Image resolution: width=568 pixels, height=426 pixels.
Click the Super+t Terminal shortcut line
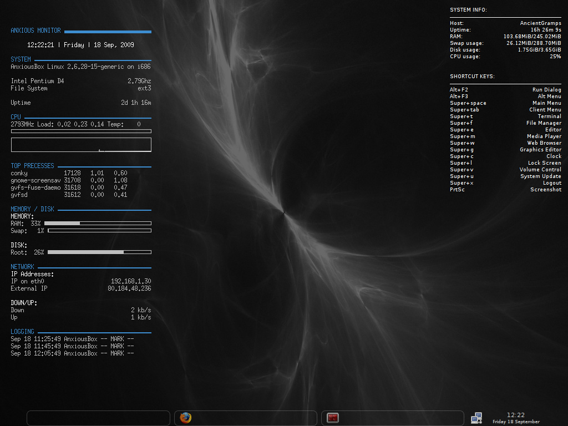505,116
